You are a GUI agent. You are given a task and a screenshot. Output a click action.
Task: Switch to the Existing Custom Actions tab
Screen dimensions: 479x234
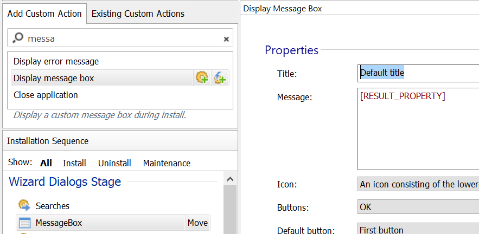click(x=138, y=14)
